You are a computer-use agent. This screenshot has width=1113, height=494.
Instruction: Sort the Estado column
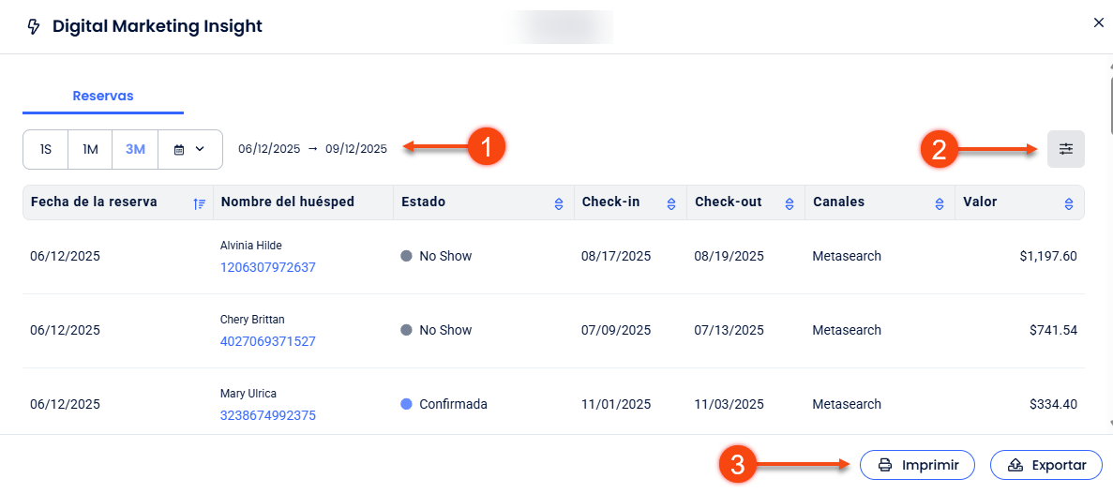point(559,203)
